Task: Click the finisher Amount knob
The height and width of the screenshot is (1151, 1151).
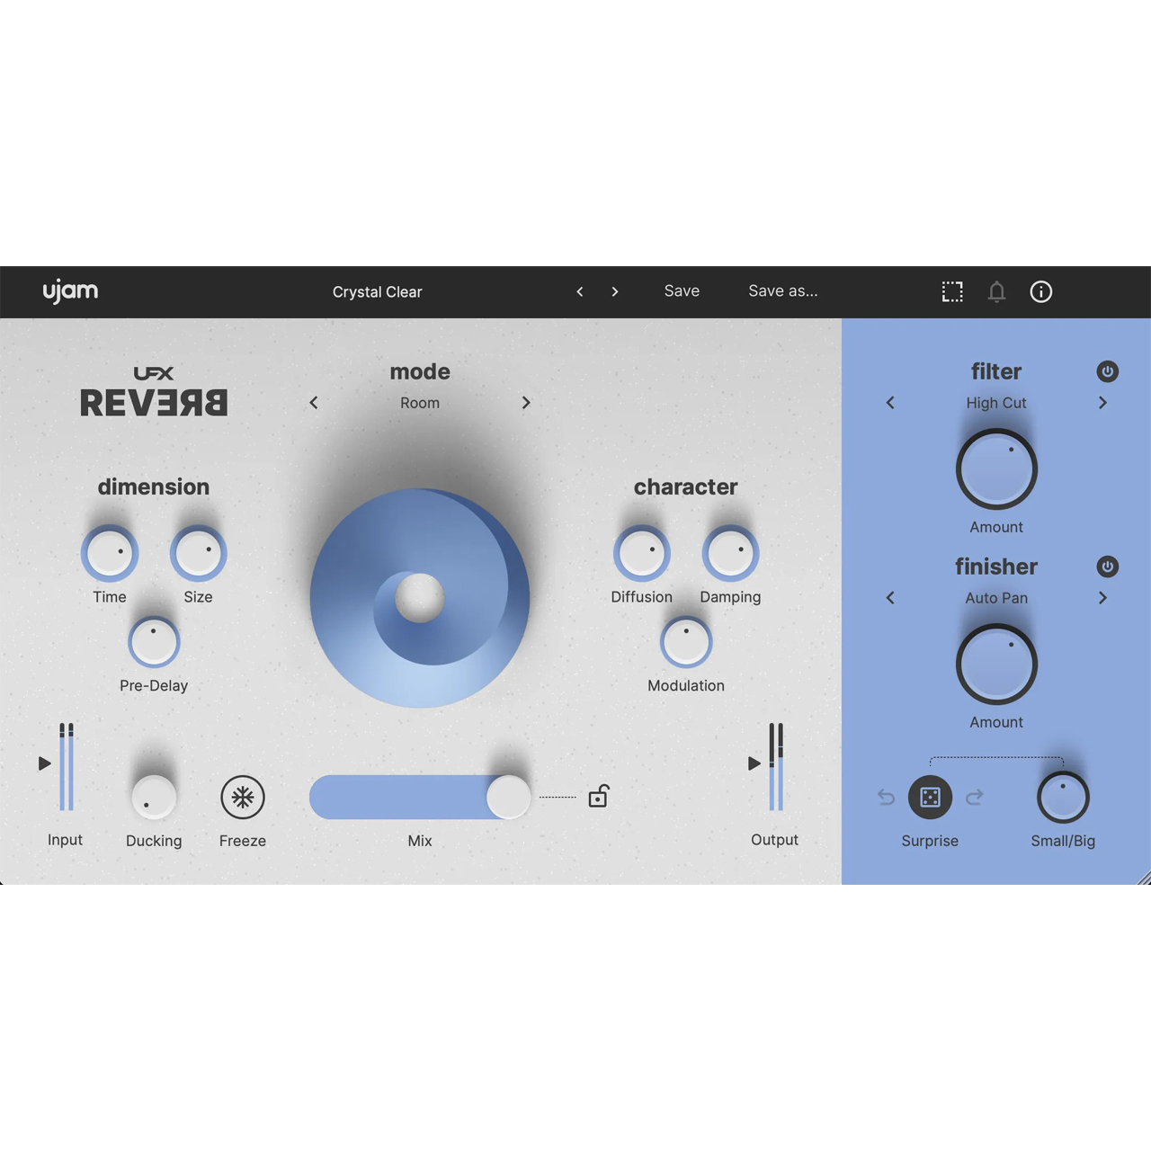Action: pyautogui.click(x=996, y=665)
